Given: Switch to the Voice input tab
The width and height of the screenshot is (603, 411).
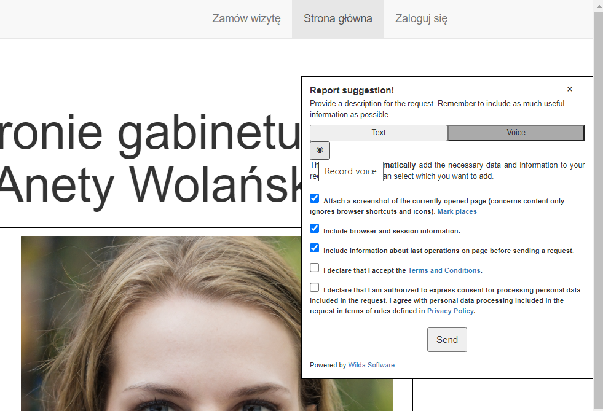Looking at the screenshot, I should (515, 132).
